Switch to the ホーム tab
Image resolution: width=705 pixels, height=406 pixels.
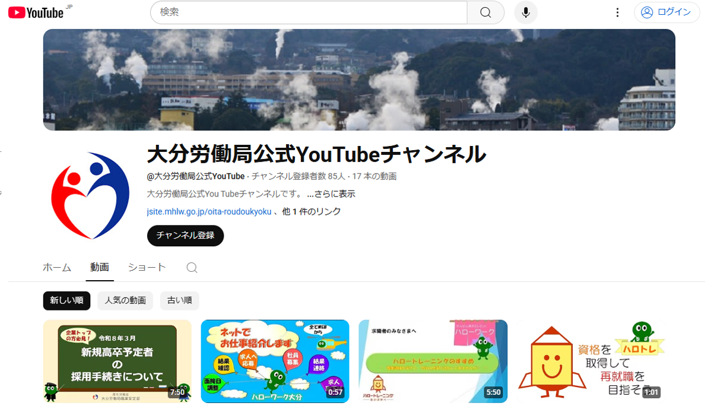click(57, 268)
